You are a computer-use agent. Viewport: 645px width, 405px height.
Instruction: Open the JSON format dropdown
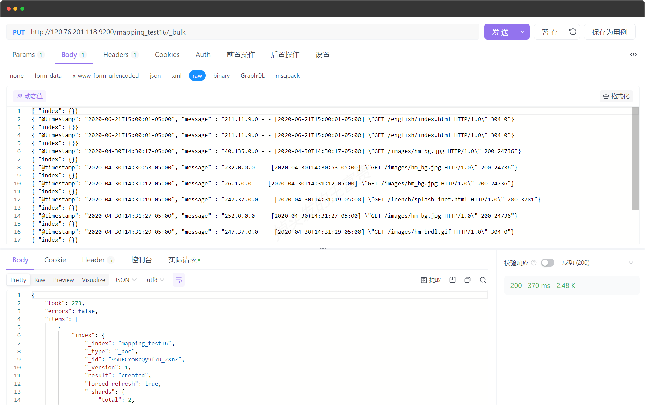(126, 280)
